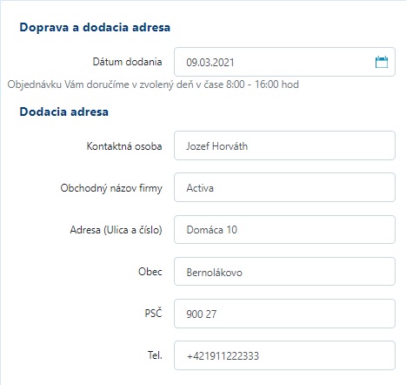
Task: Select the Kontaktná osoba input field
Action: (x=284, y=145)
